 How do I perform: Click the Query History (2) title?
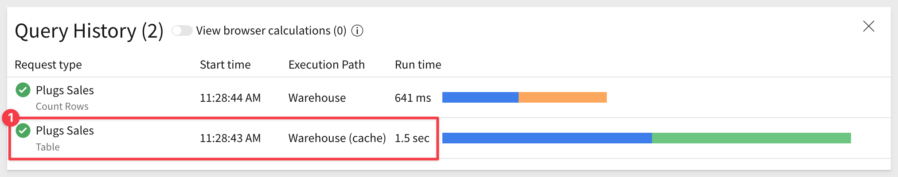point(89,31)
